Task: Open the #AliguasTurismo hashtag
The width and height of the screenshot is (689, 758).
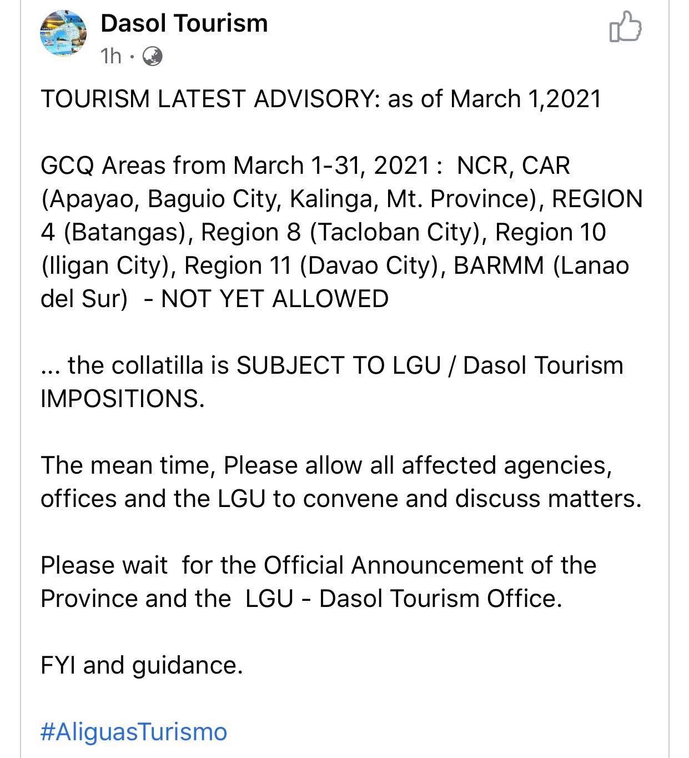Action: click(134, 732)
